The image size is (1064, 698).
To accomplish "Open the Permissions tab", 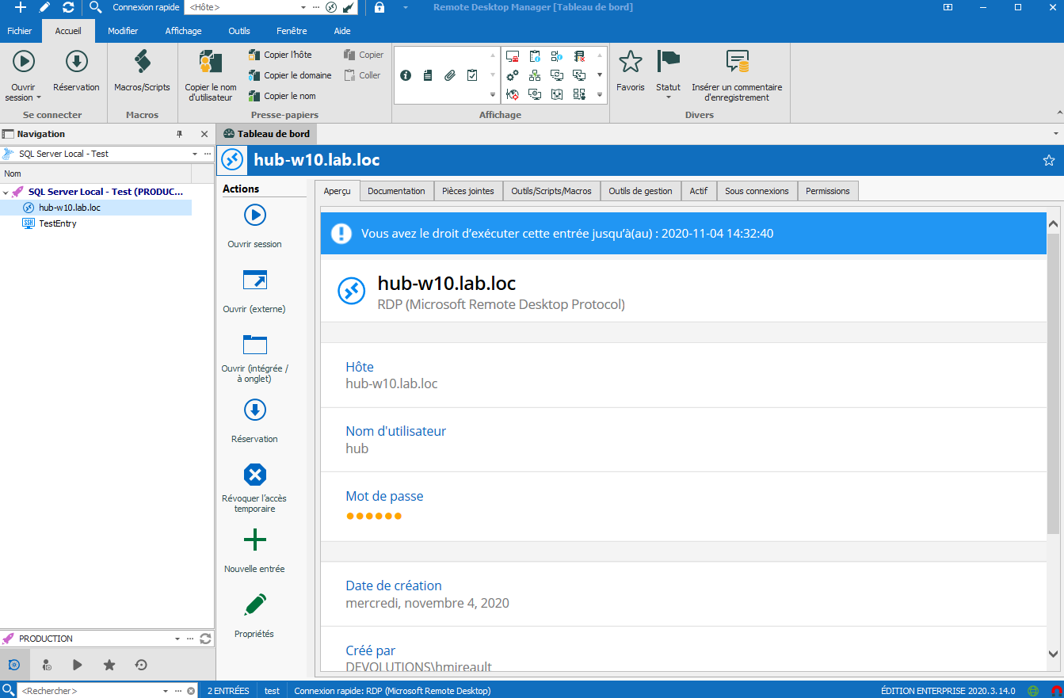I will (827, 191).
